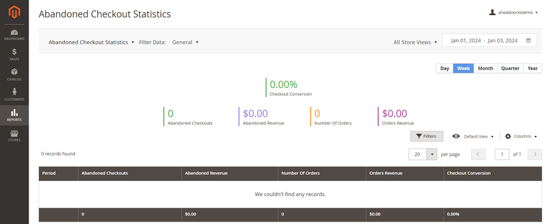Select the Year grouping tab

532,68
